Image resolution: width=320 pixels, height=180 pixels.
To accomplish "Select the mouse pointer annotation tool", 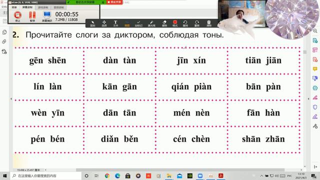I will pos(92,23).
